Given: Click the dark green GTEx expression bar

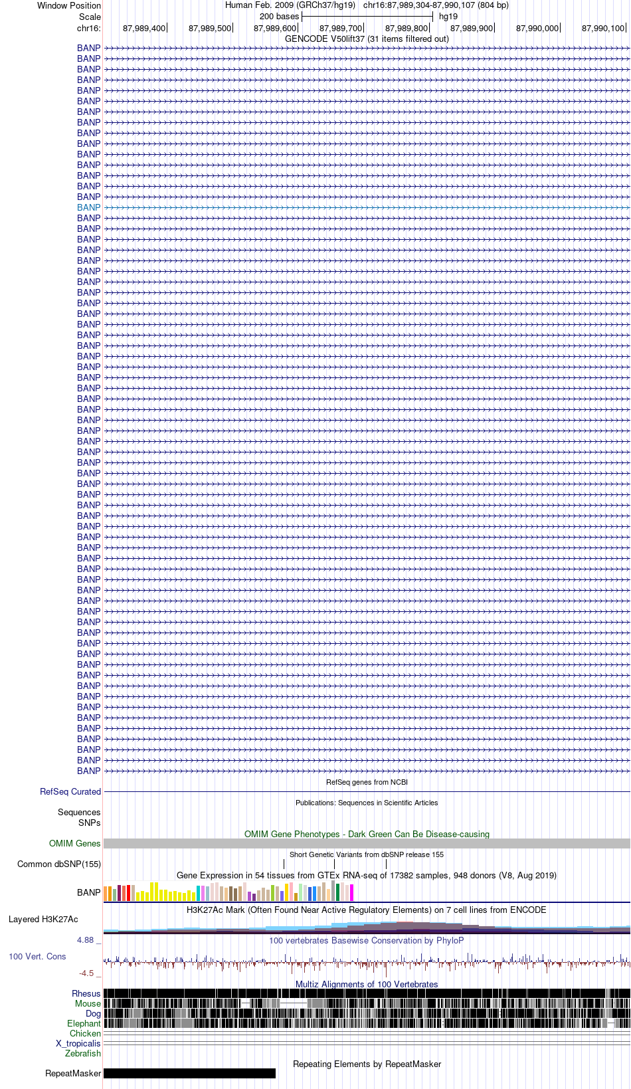Looking at the screenshot, I should 338,892.
